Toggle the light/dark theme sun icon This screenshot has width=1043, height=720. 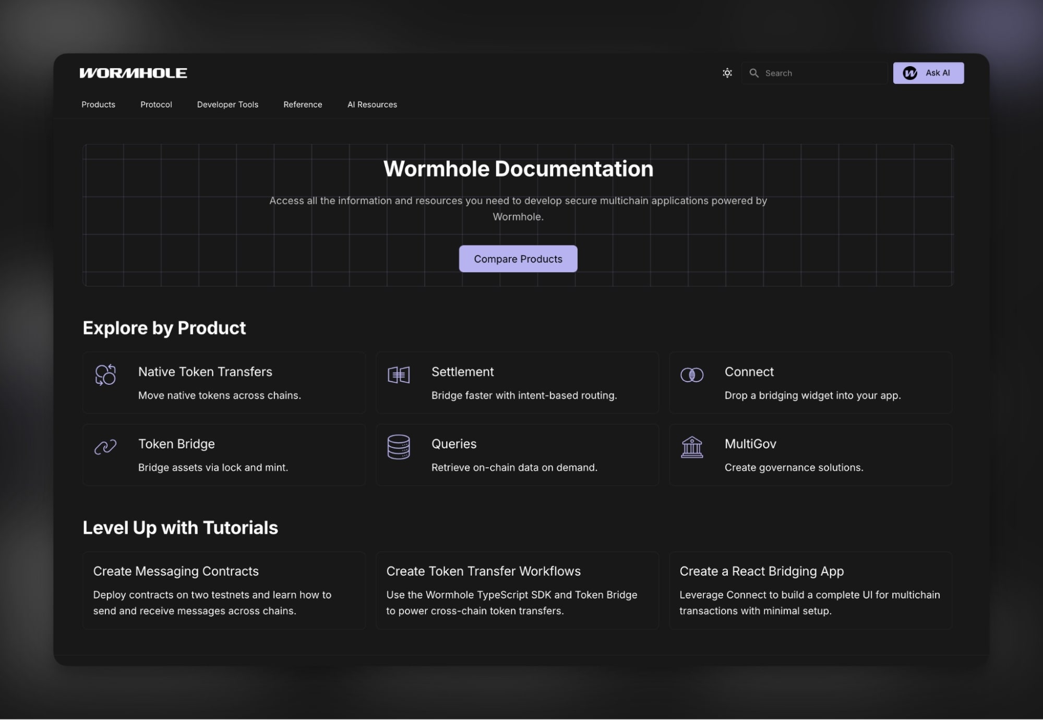point(727,73)
